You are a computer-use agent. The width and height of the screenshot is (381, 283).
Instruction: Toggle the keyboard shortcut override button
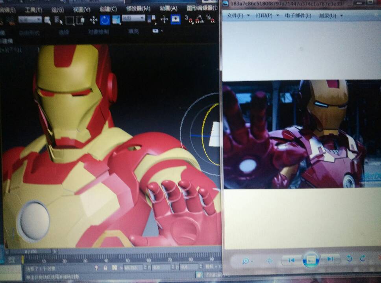pos(176,19)
